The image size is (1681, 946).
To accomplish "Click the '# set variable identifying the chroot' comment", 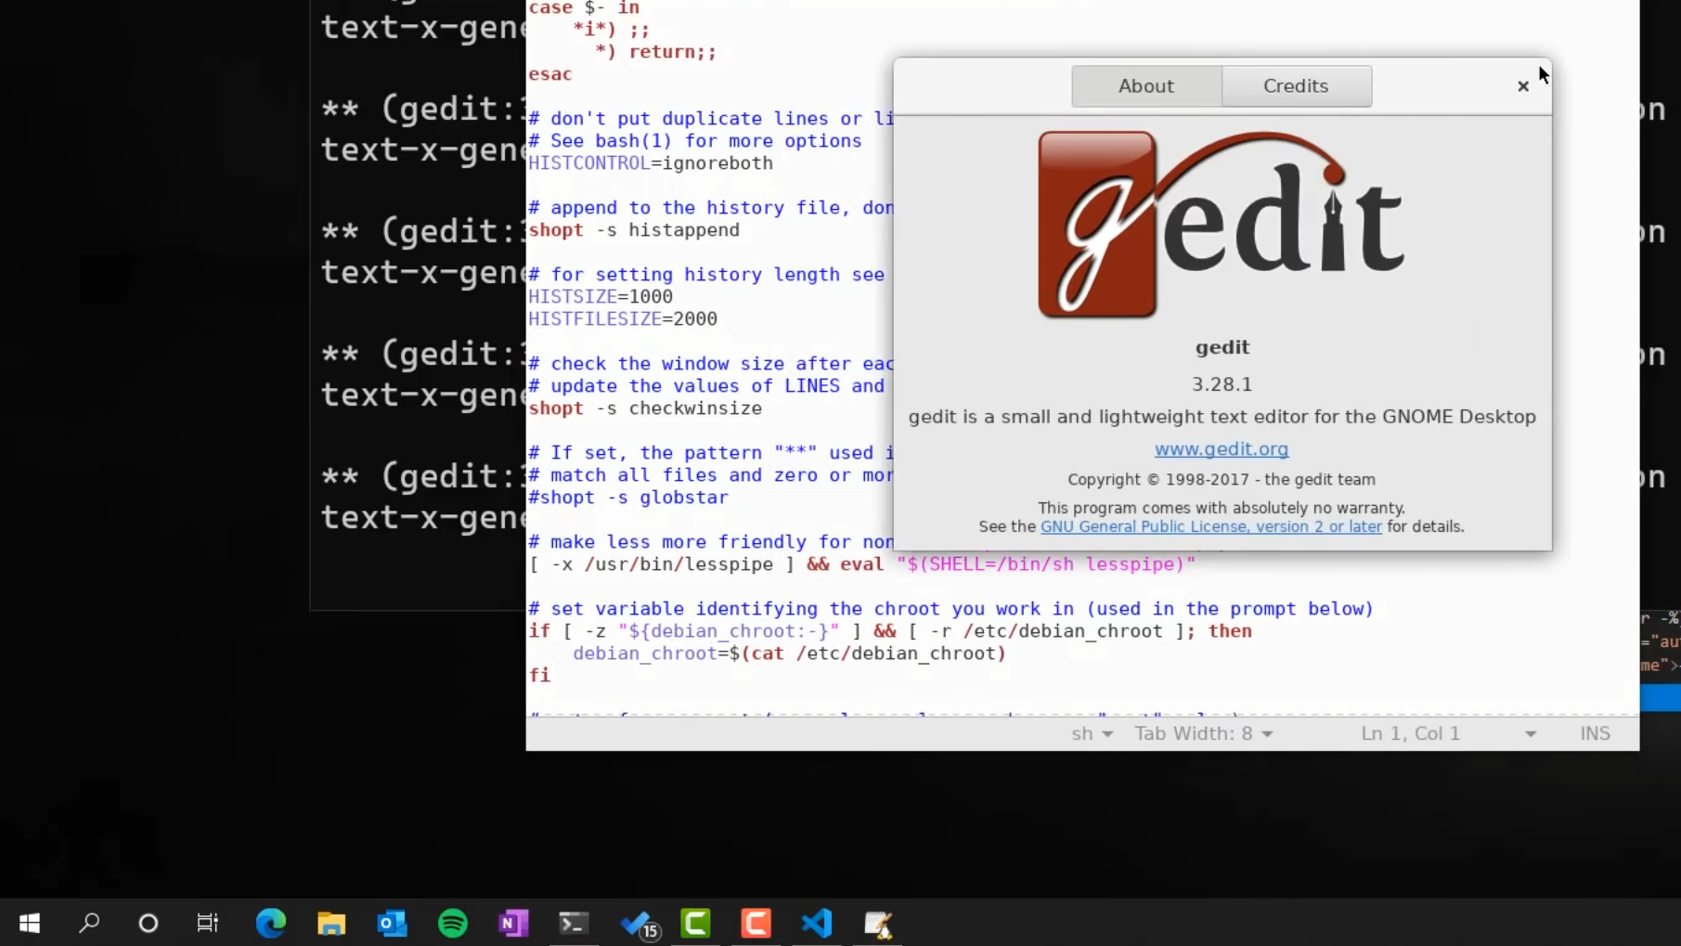I will point(950,609).
